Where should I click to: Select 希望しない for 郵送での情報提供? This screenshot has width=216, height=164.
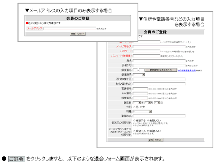[x=148, y=120]
